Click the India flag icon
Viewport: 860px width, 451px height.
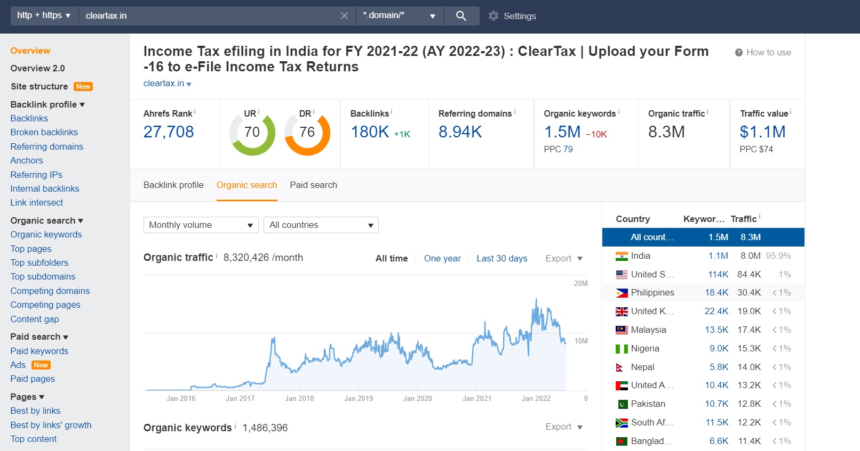[x=622, y=256]
